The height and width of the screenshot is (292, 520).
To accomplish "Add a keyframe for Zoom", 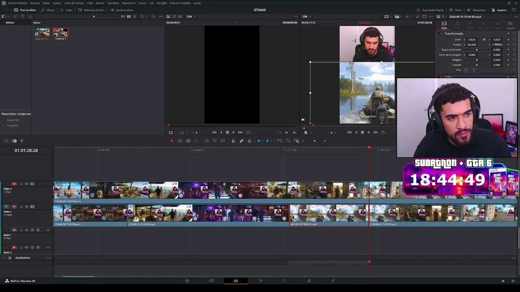I will (x=508, y=40).
